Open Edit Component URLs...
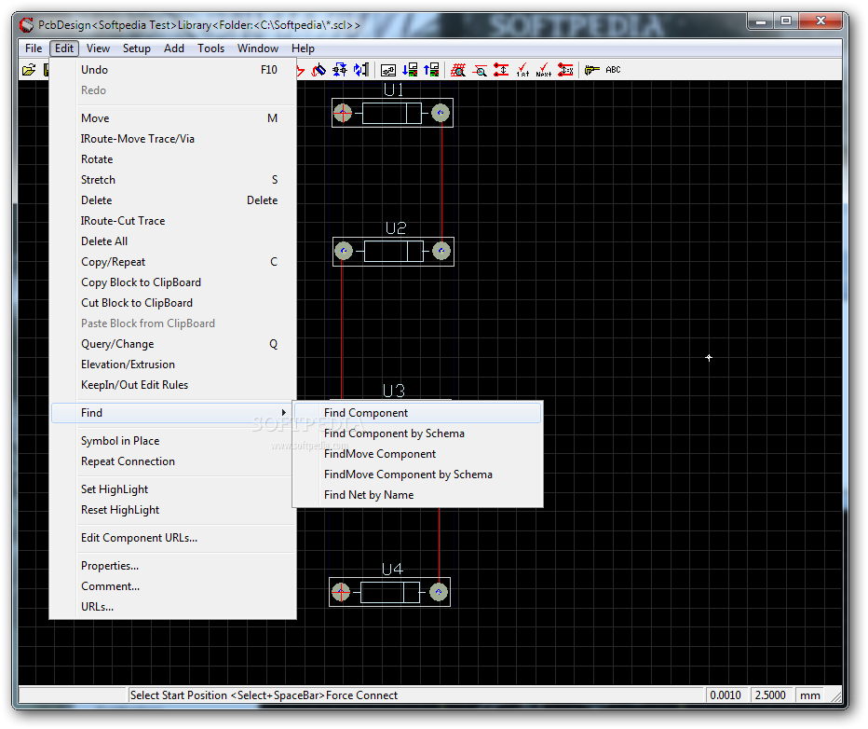 173,537
